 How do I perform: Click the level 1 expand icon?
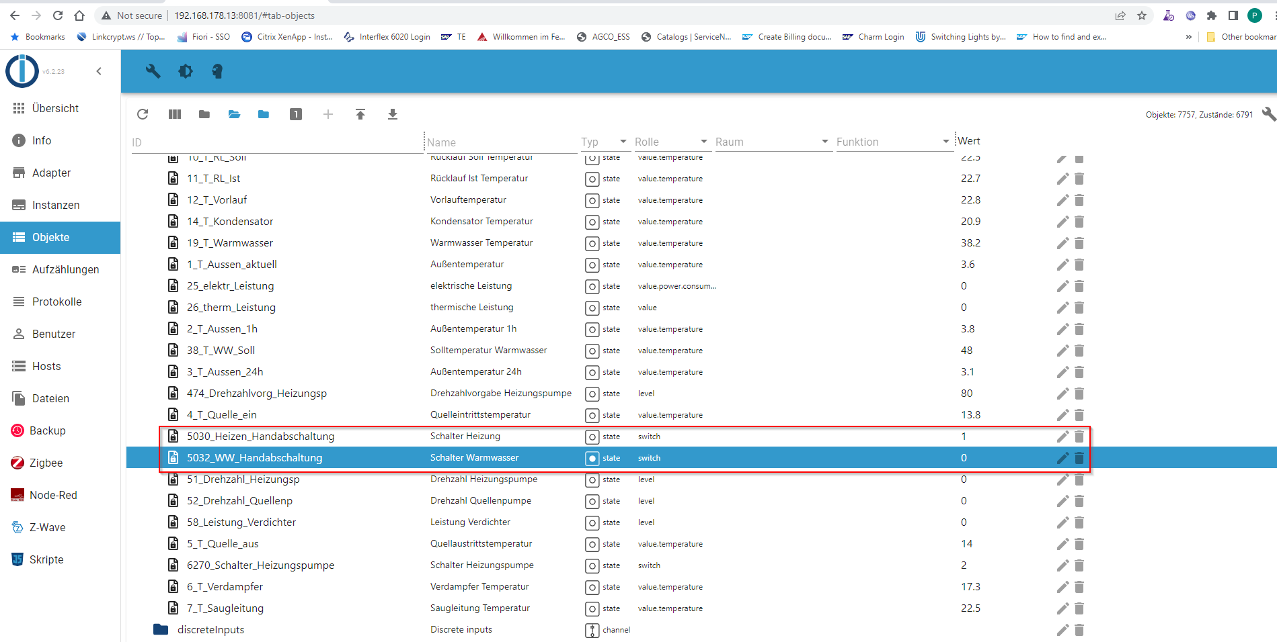pos(296,114)
